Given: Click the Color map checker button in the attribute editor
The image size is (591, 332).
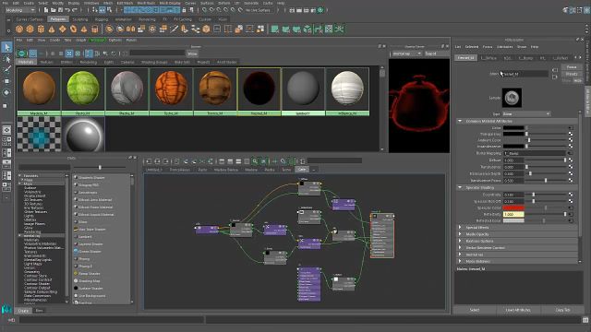Looking at the screenshot, I should pos(571,128).
